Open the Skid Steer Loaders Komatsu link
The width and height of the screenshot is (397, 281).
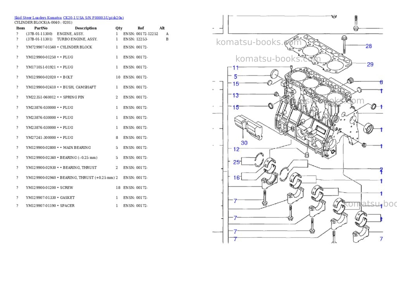(x=38, y=18)
